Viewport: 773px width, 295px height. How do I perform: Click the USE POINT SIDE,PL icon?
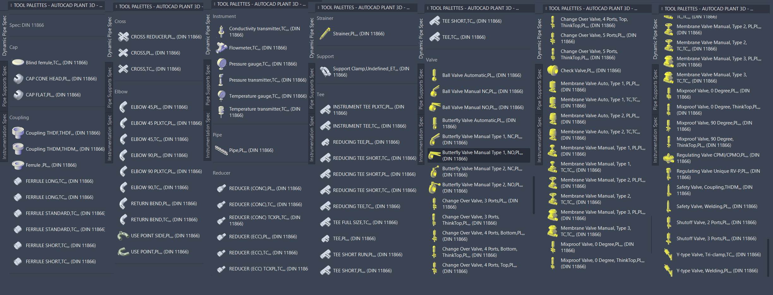point(123,236)
